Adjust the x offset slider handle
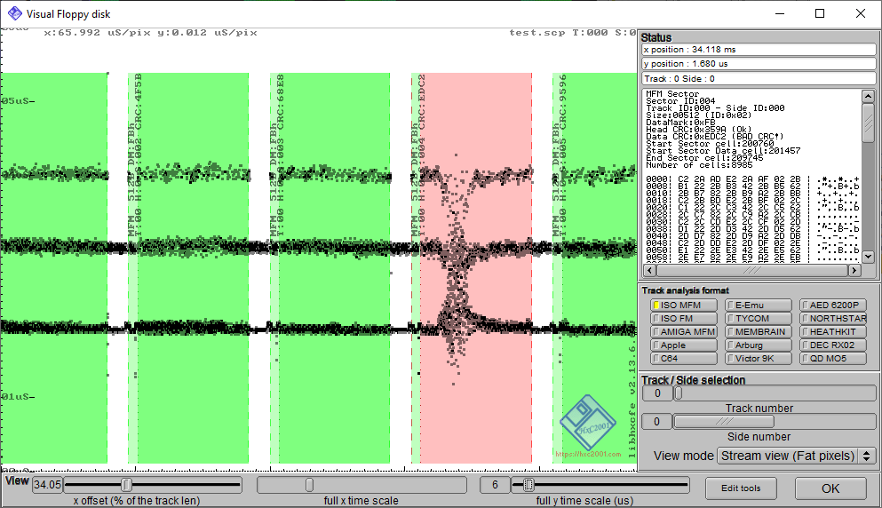Image resolution: width=882 pixels, height=508 pixels. point(126,484)
